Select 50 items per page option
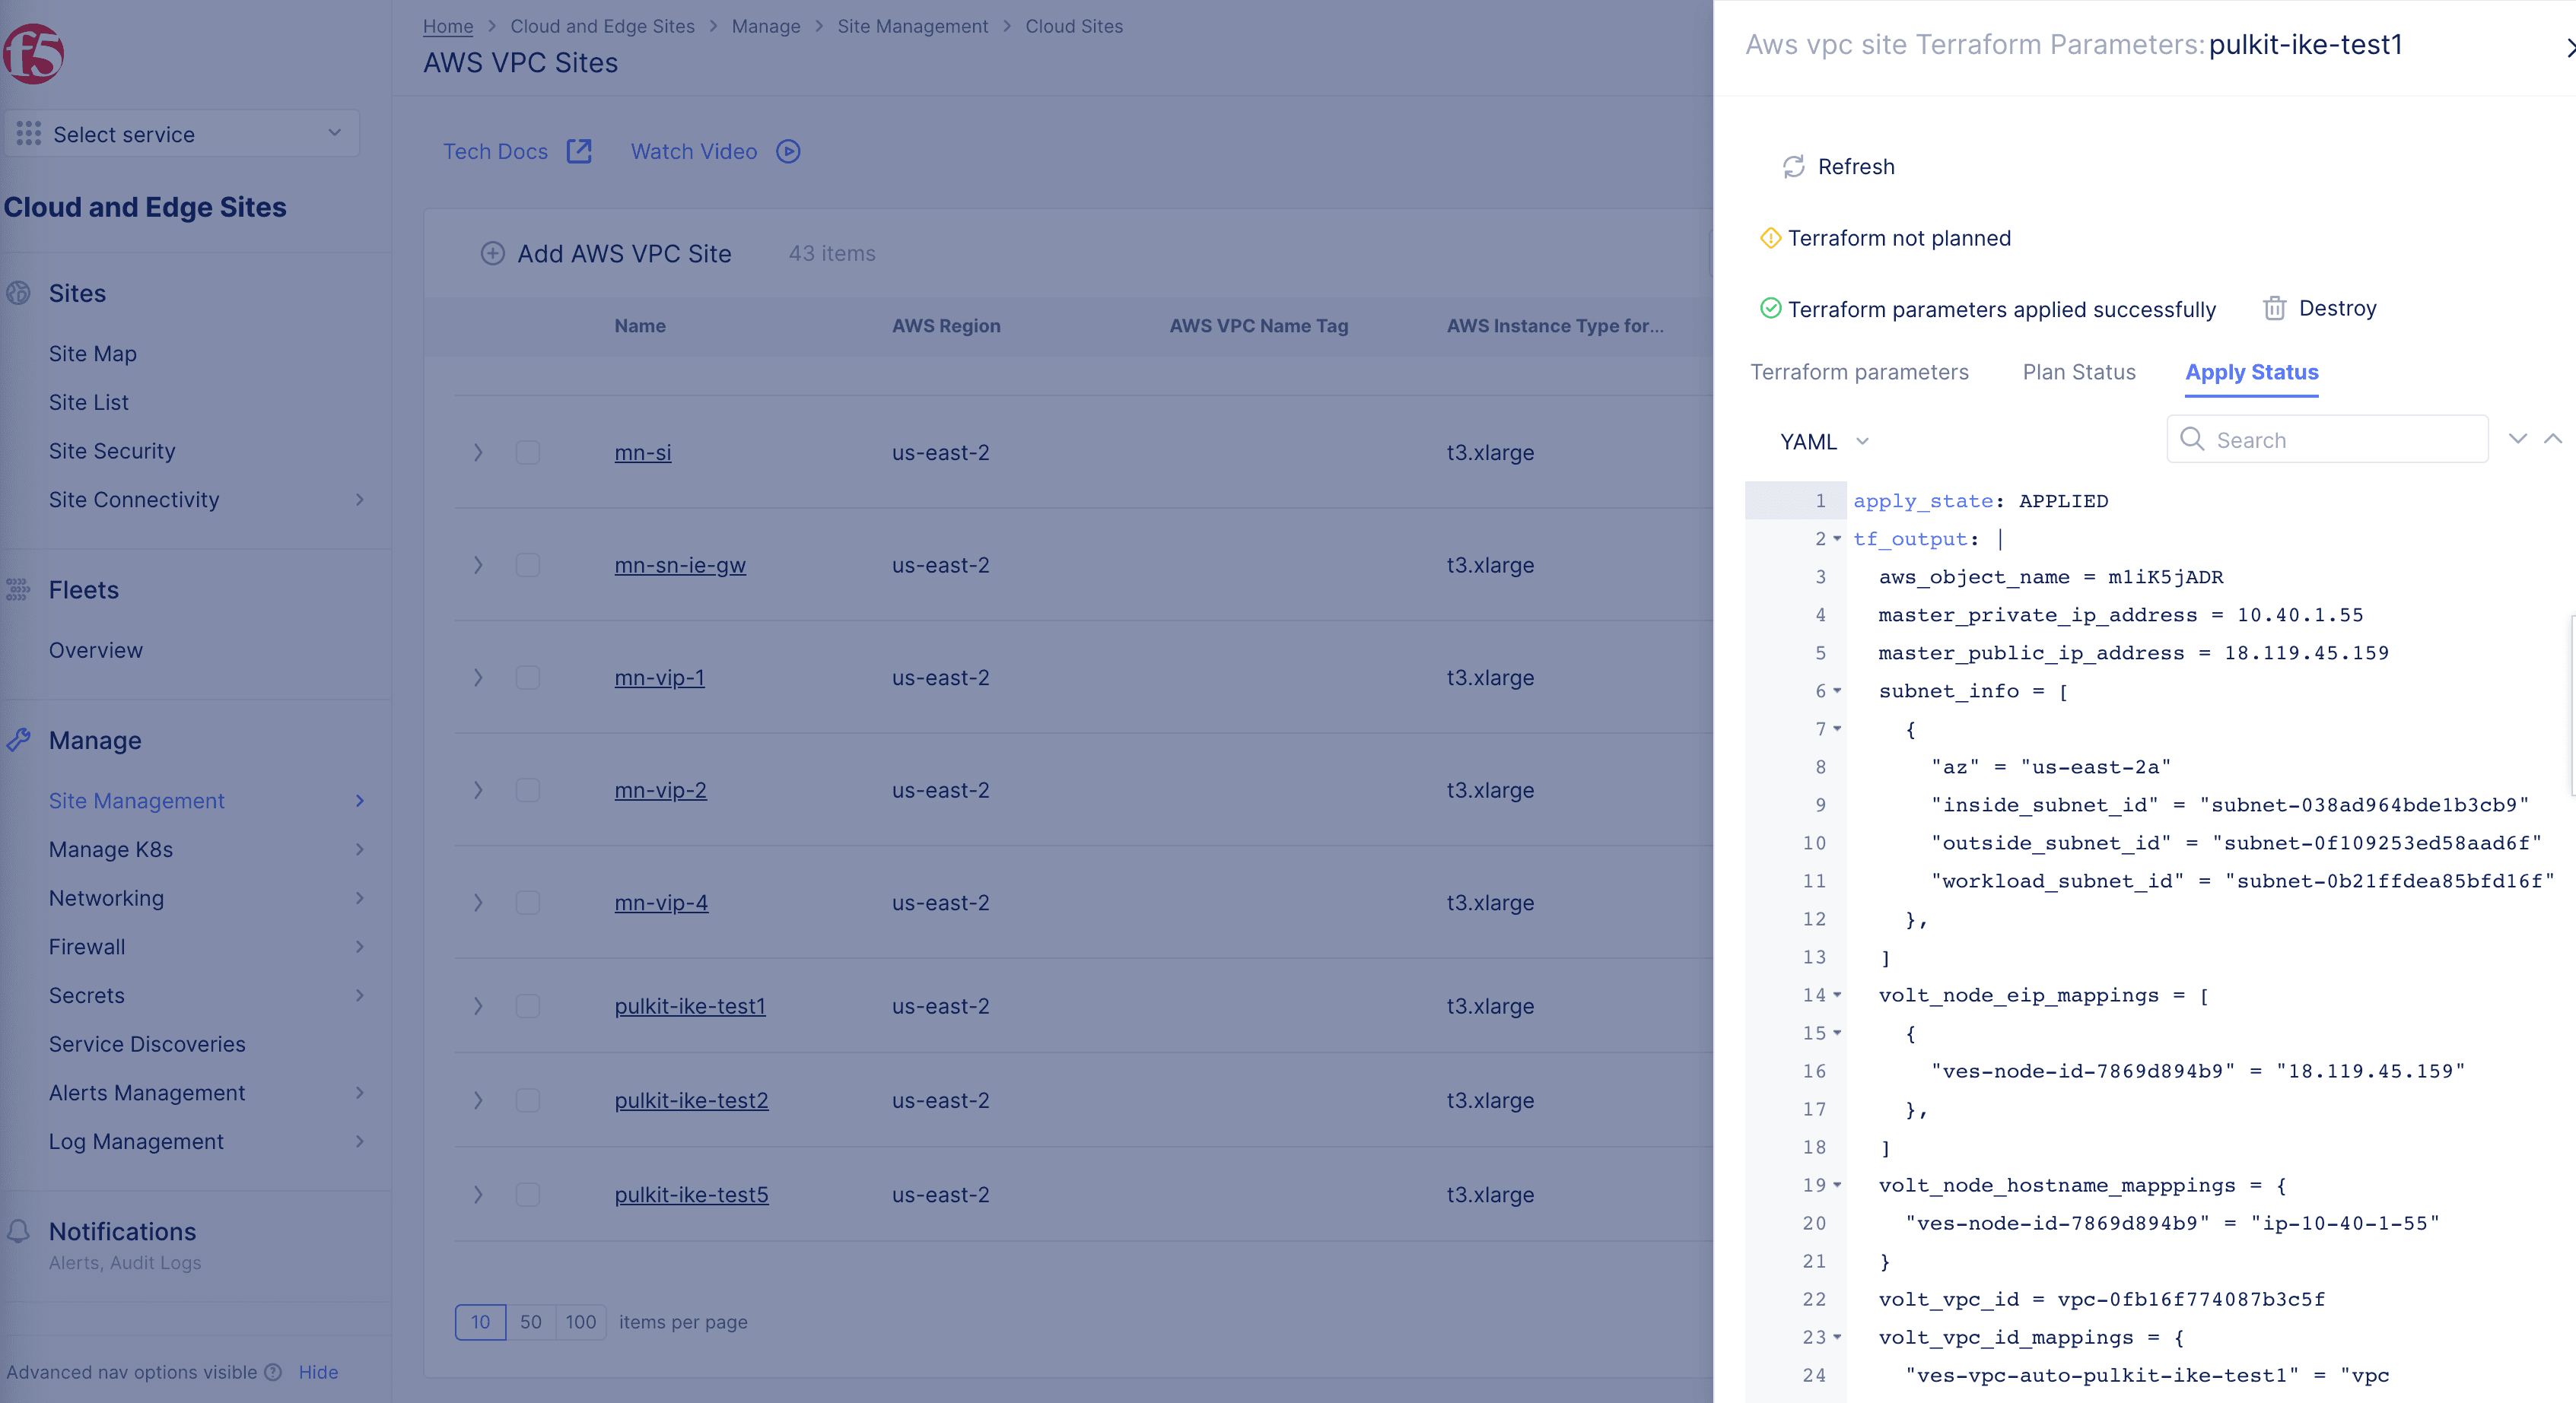2576x1403 pixels. pos(529,1319)
